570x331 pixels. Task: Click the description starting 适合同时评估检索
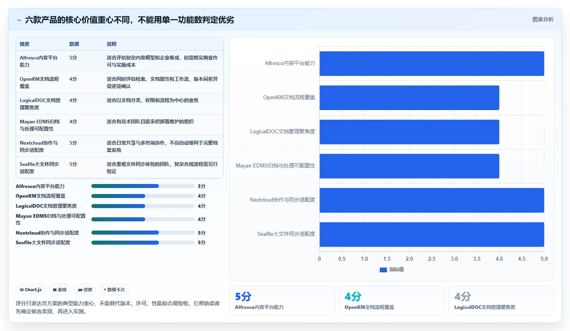(x=162, y=82)
